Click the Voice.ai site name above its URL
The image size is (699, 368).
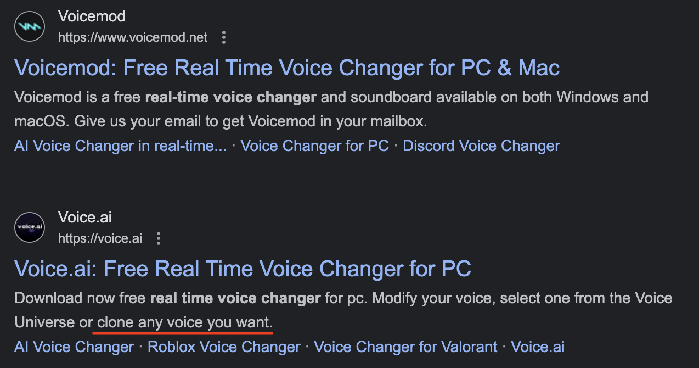click(85, 218)
